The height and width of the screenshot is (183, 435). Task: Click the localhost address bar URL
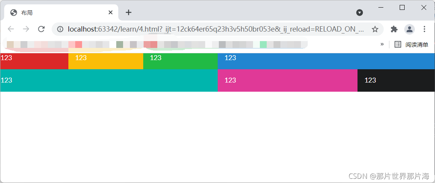coord(216,29)
